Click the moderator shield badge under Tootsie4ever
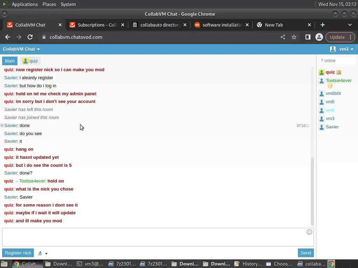The width and height of the screenshot is (358, 268). pyautogui.click(x=330, y=86)
